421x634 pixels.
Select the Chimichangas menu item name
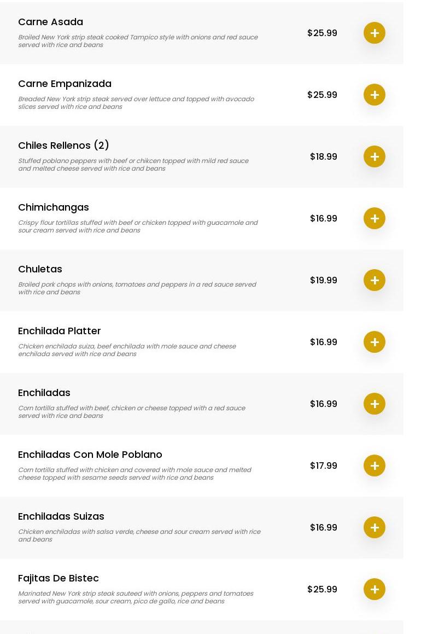[53, 207]
